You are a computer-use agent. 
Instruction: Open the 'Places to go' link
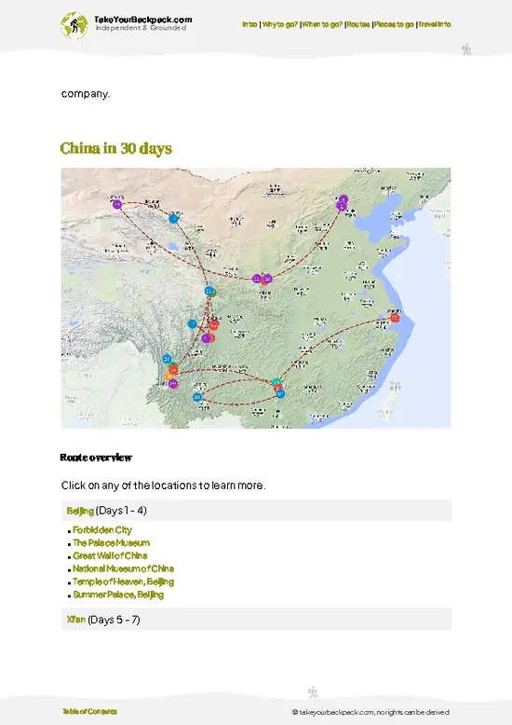point(394,24)
